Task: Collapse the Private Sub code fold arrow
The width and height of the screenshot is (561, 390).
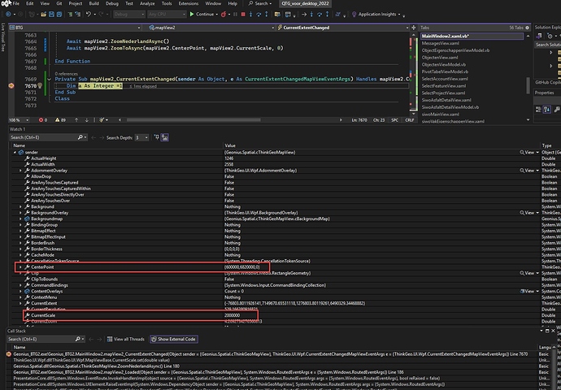Action: [x=50, y=79]
